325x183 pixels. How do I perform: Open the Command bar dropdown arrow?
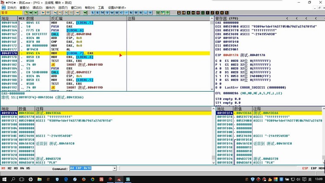[114, 169]
